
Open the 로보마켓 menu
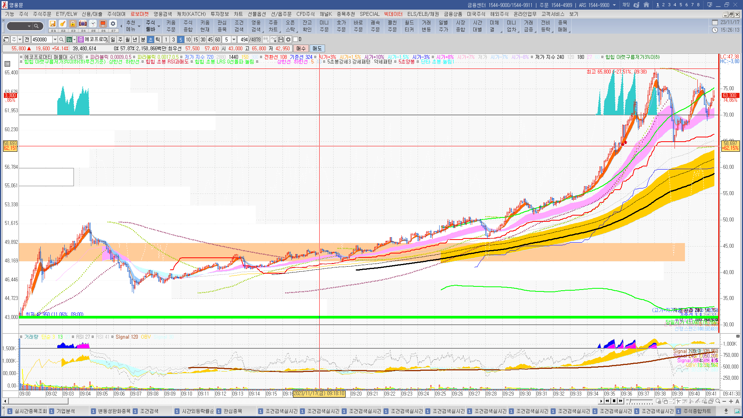click(139, 14)
